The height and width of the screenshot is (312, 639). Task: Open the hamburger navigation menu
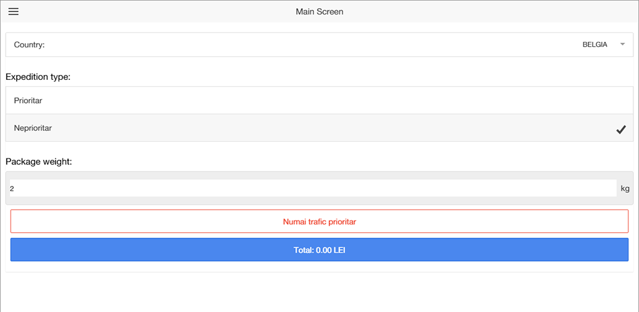pos(13,12)
